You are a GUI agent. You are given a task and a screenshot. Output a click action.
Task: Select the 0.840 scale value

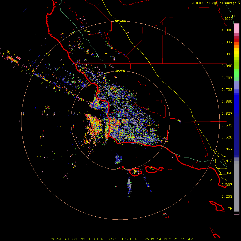pyautogui.click(x=227, y=66)
